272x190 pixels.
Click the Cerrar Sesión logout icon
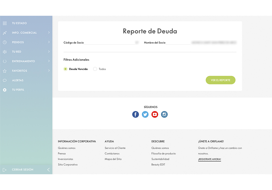click(5, 170)
